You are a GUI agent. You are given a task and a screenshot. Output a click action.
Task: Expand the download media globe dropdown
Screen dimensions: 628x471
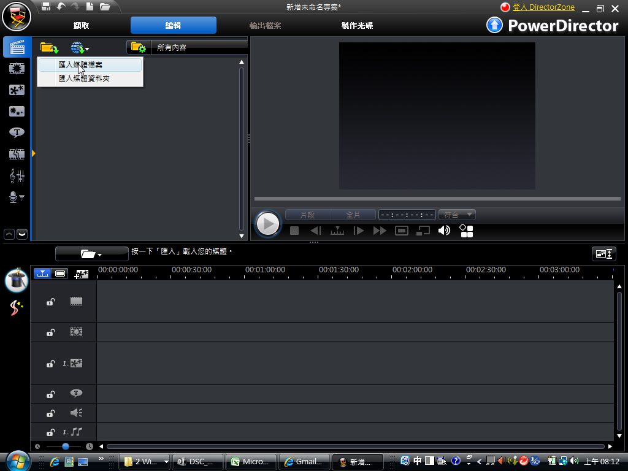pos(80,48)
